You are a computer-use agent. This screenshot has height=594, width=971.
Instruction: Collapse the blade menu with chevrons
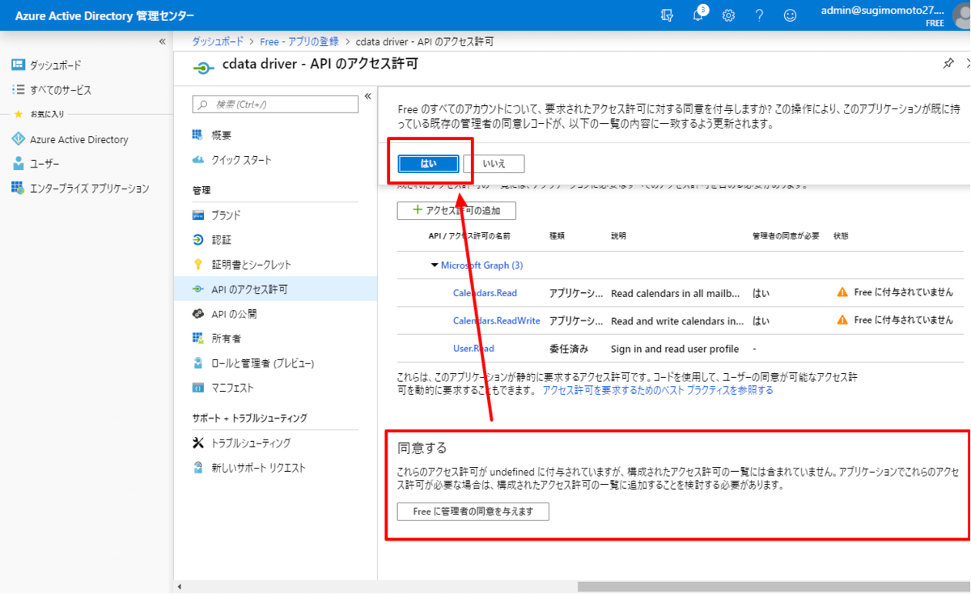point(367,95)
